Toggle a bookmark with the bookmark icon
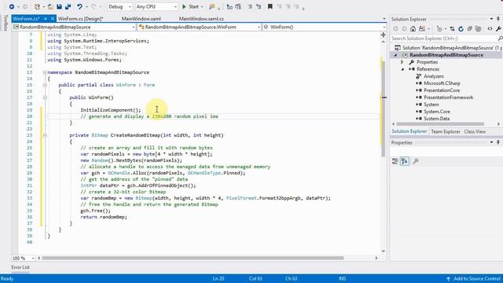The image size is (503, 283). 270,6
